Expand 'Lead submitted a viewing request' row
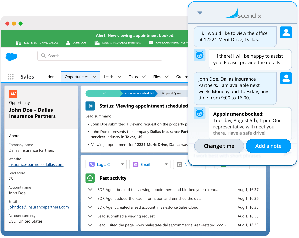This screenshot has width=299, height=238. coord(90,216)
